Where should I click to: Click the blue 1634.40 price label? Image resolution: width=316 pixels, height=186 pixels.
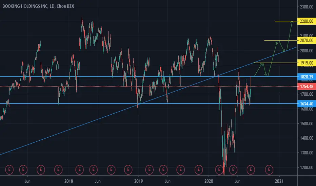pos(307,104)
